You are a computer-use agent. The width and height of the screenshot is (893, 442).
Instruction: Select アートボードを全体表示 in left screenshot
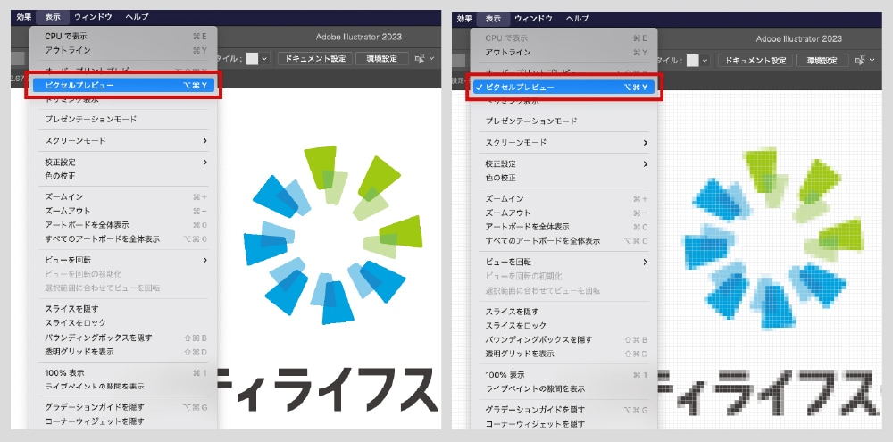click(123, 225)
